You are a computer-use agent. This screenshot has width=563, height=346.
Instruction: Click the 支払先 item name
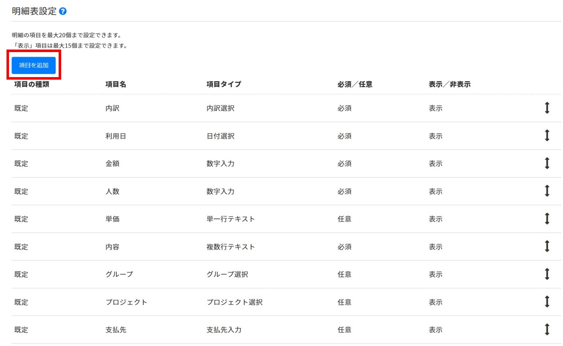click(x=116, y=330)
